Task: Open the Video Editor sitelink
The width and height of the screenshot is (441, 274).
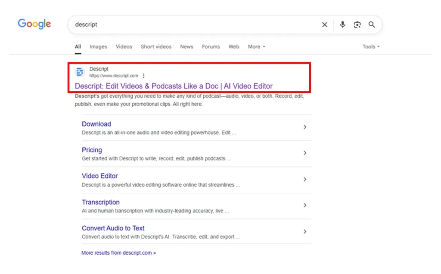Action: [99, 176]
